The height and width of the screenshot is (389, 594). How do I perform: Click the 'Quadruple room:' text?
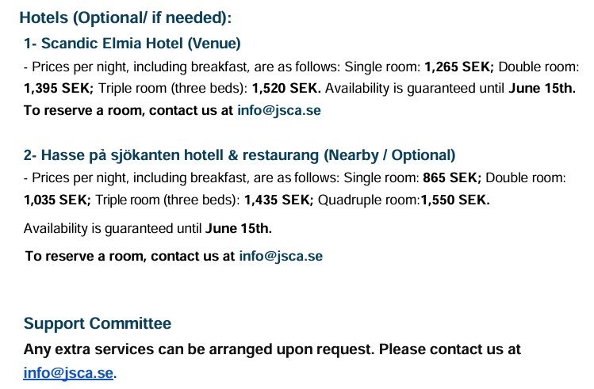pos(369,200)
